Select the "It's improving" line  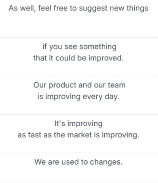(78, 124)
